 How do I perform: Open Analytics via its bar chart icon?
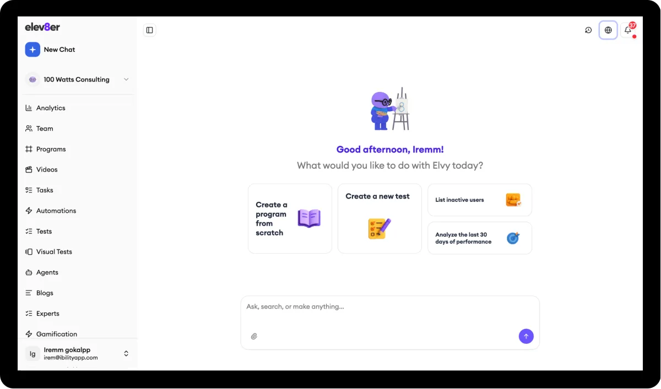click(29, 108)
